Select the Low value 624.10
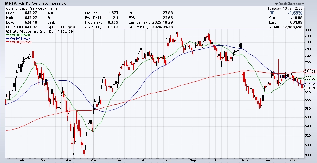The height and width of the screenshot is (163, 317). coord(31,22)
